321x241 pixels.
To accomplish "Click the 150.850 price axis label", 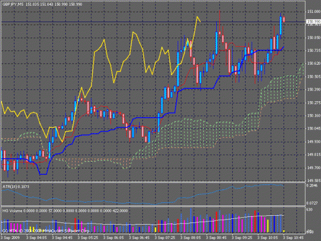I will (x=314, y=38).
